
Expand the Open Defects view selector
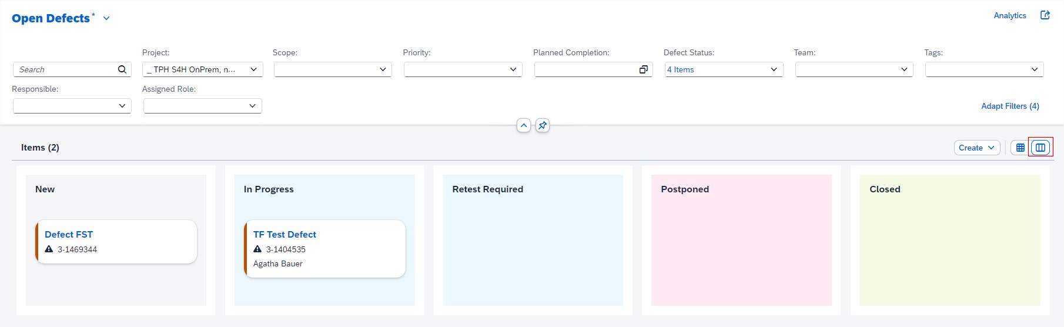106,19
